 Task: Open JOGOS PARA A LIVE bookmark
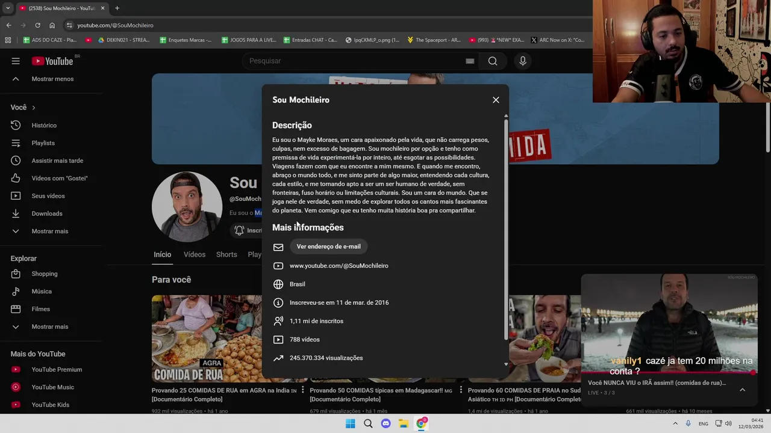coord(248,40)
